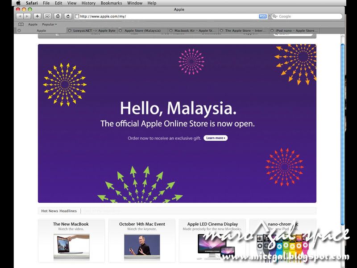The image size is (357, 268).
Task: Close the first Apple tab
Action: [x=19, y=30]
